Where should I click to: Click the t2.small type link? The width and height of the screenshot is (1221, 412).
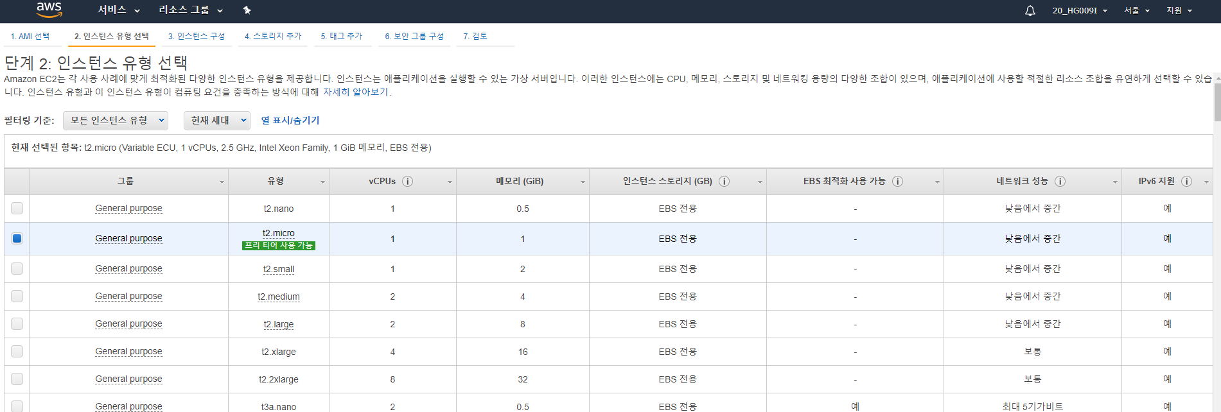click(x=279, y=269)
